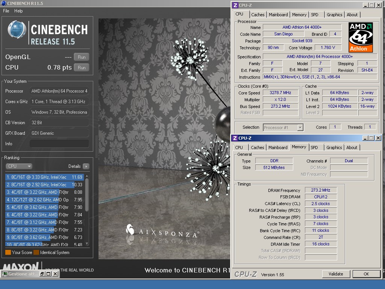The image size is (385, 289).
Task: Open About tab in upper CPU-Z window
Action: 352,15
